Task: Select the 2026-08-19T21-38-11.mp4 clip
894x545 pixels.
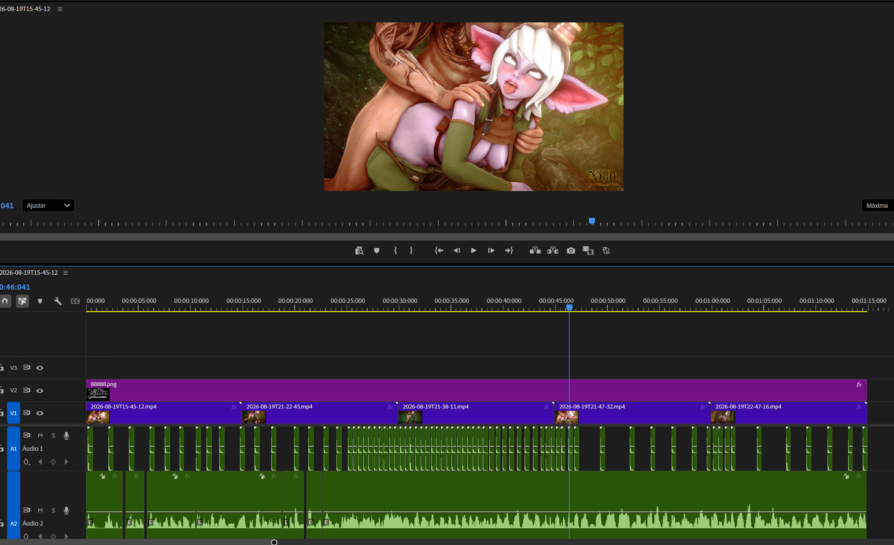Action: [477, 413]
